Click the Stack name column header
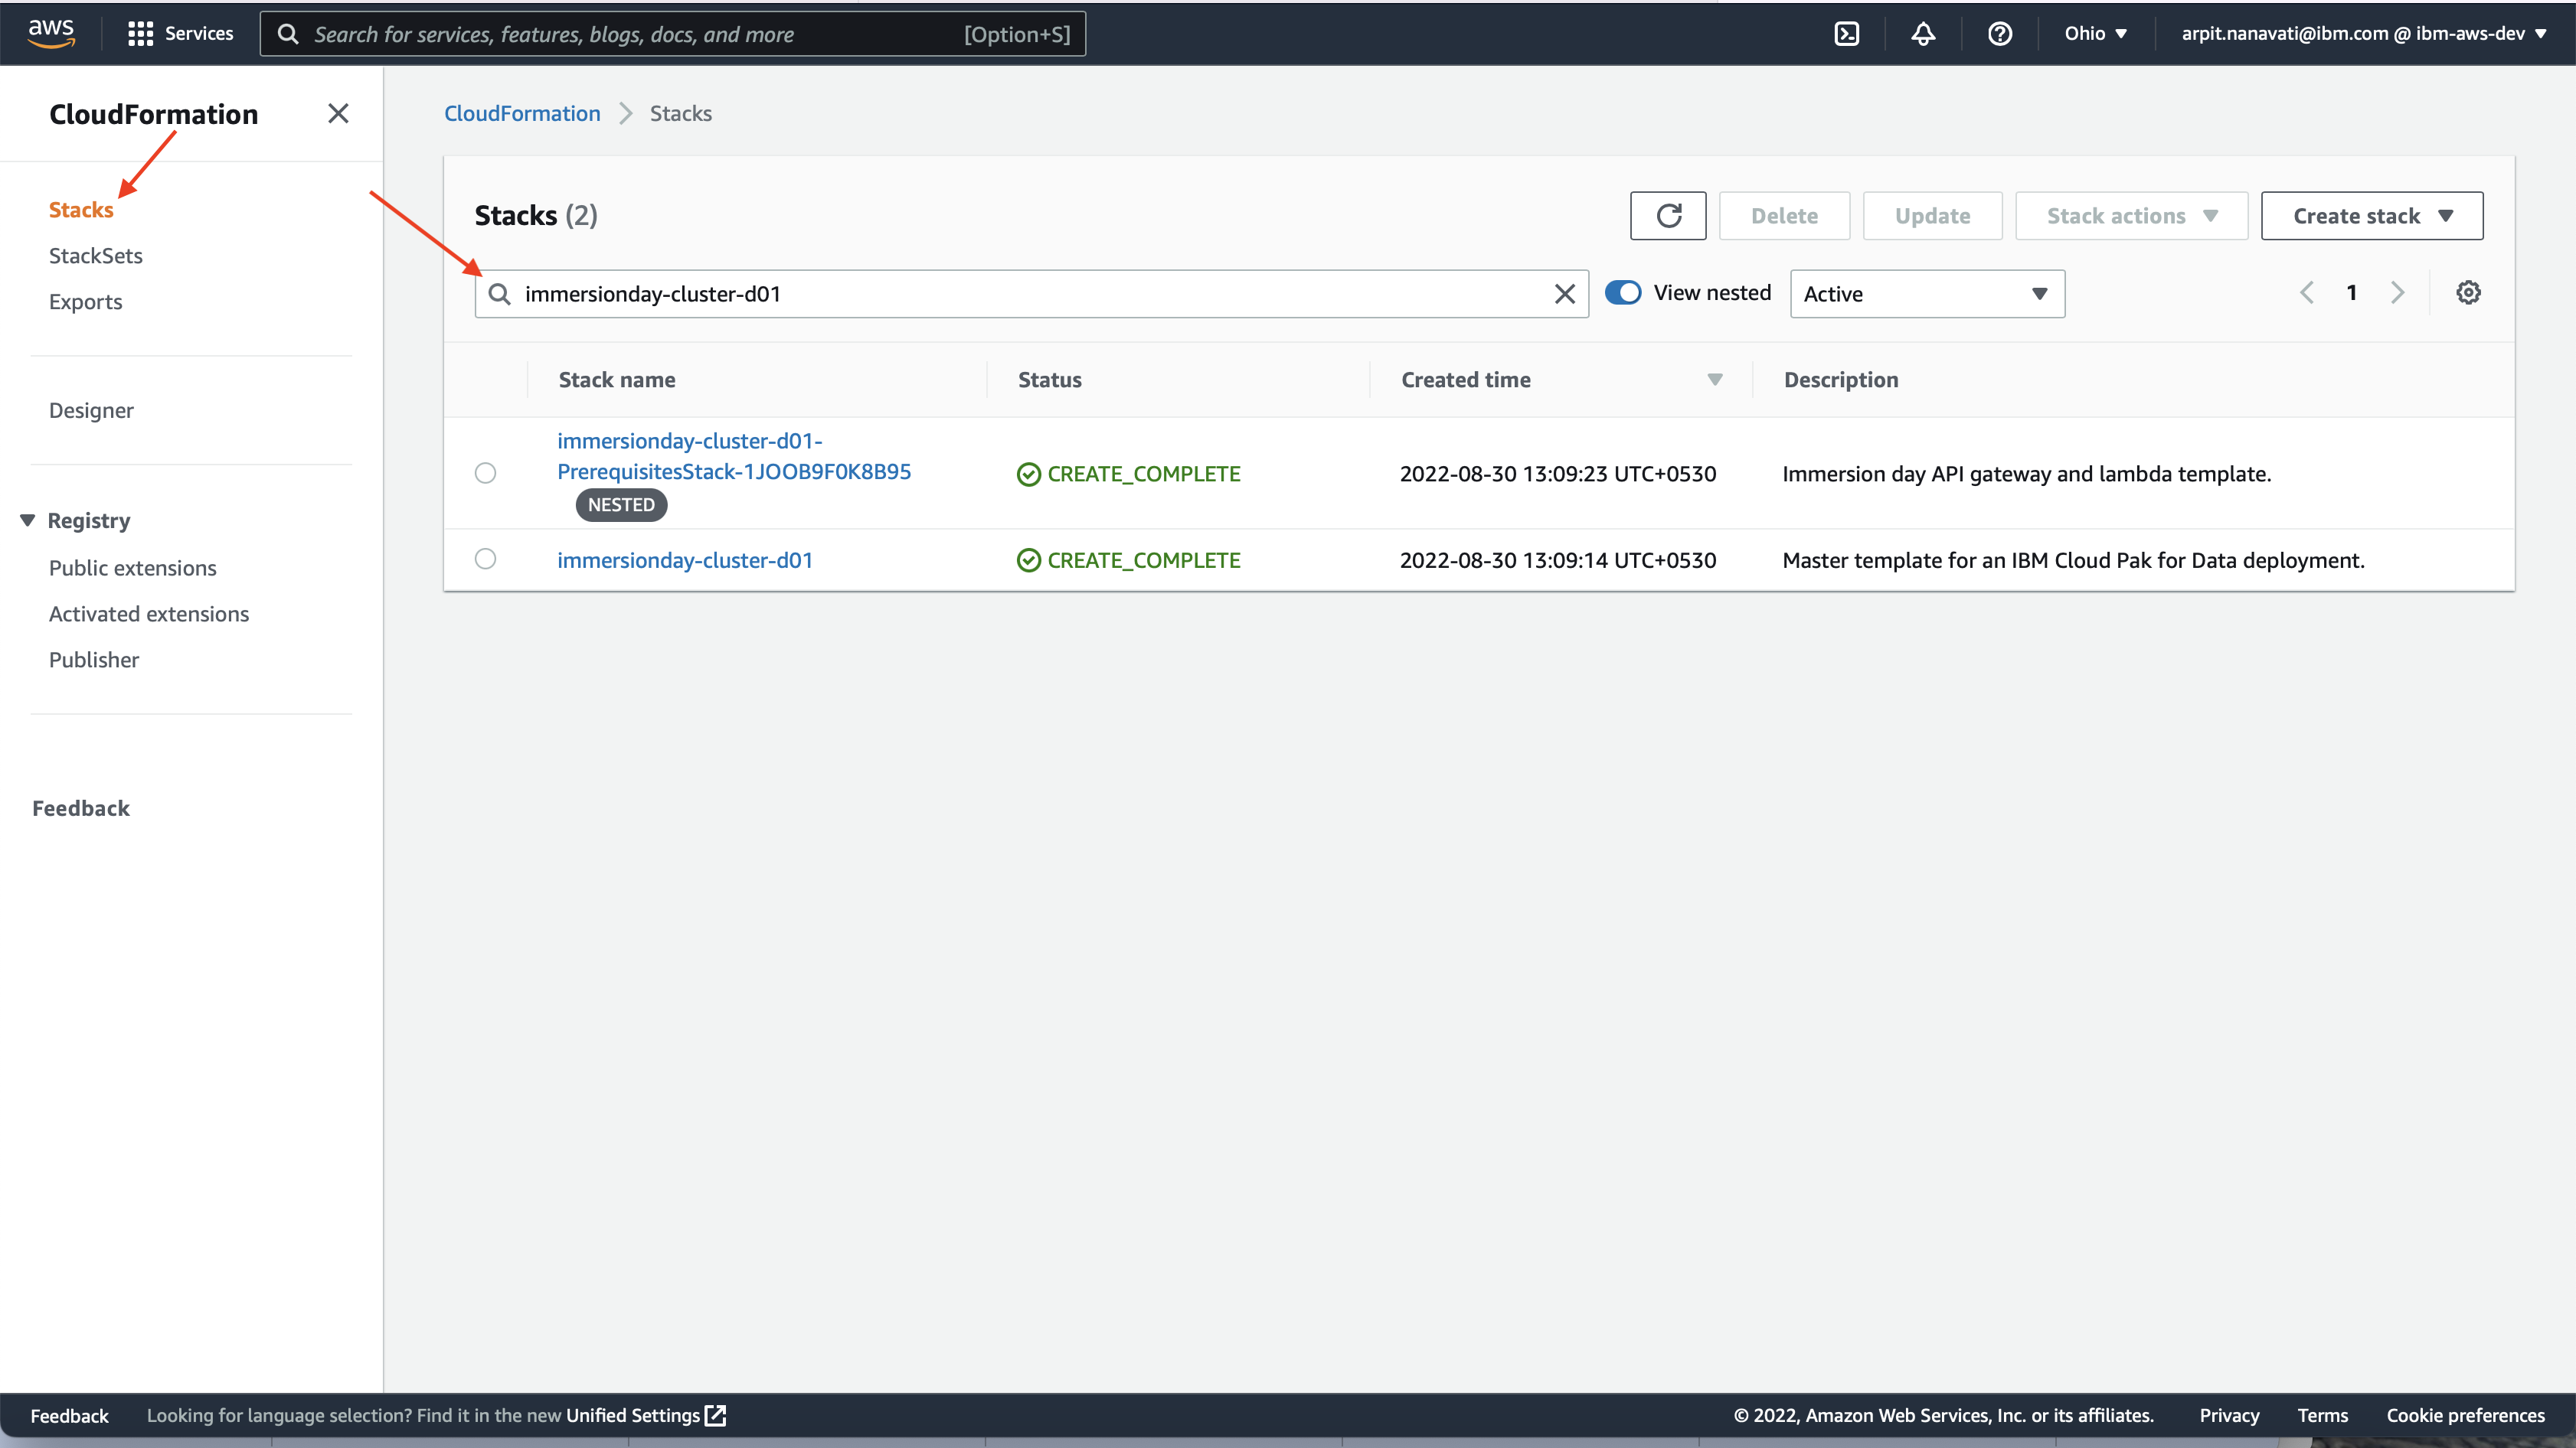2576x1448 pixels. pos(617,380)
